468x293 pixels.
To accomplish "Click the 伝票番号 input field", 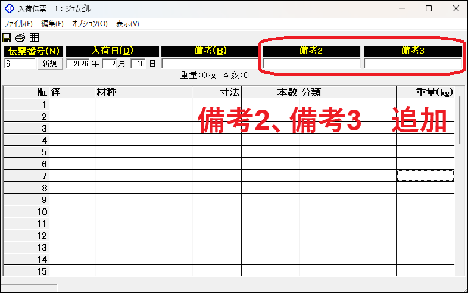I will coord(20,63).
